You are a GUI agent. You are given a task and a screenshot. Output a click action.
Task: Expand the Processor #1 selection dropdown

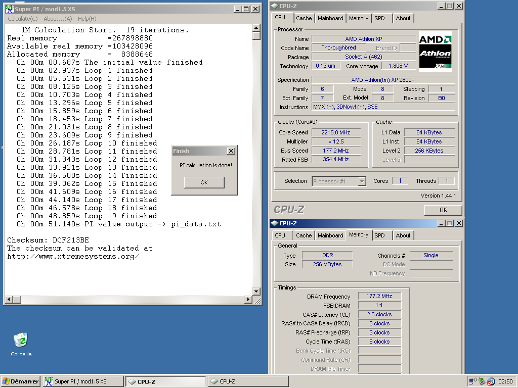362,181
